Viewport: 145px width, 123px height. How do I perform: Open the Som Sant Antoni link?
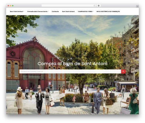pos(68,11)
